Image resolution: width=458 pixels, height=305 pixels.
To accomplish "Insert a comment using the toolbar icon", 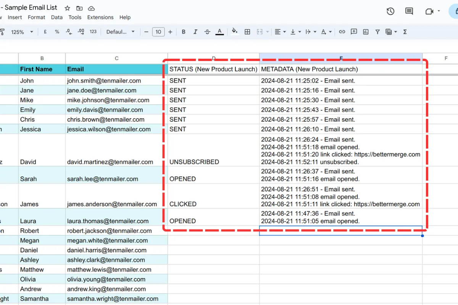I will pyautogui.click(x=353, y=32).
